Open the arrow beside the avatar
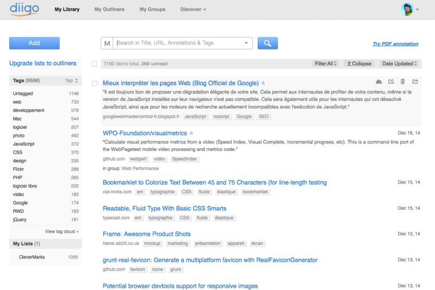 click(417, 10)
